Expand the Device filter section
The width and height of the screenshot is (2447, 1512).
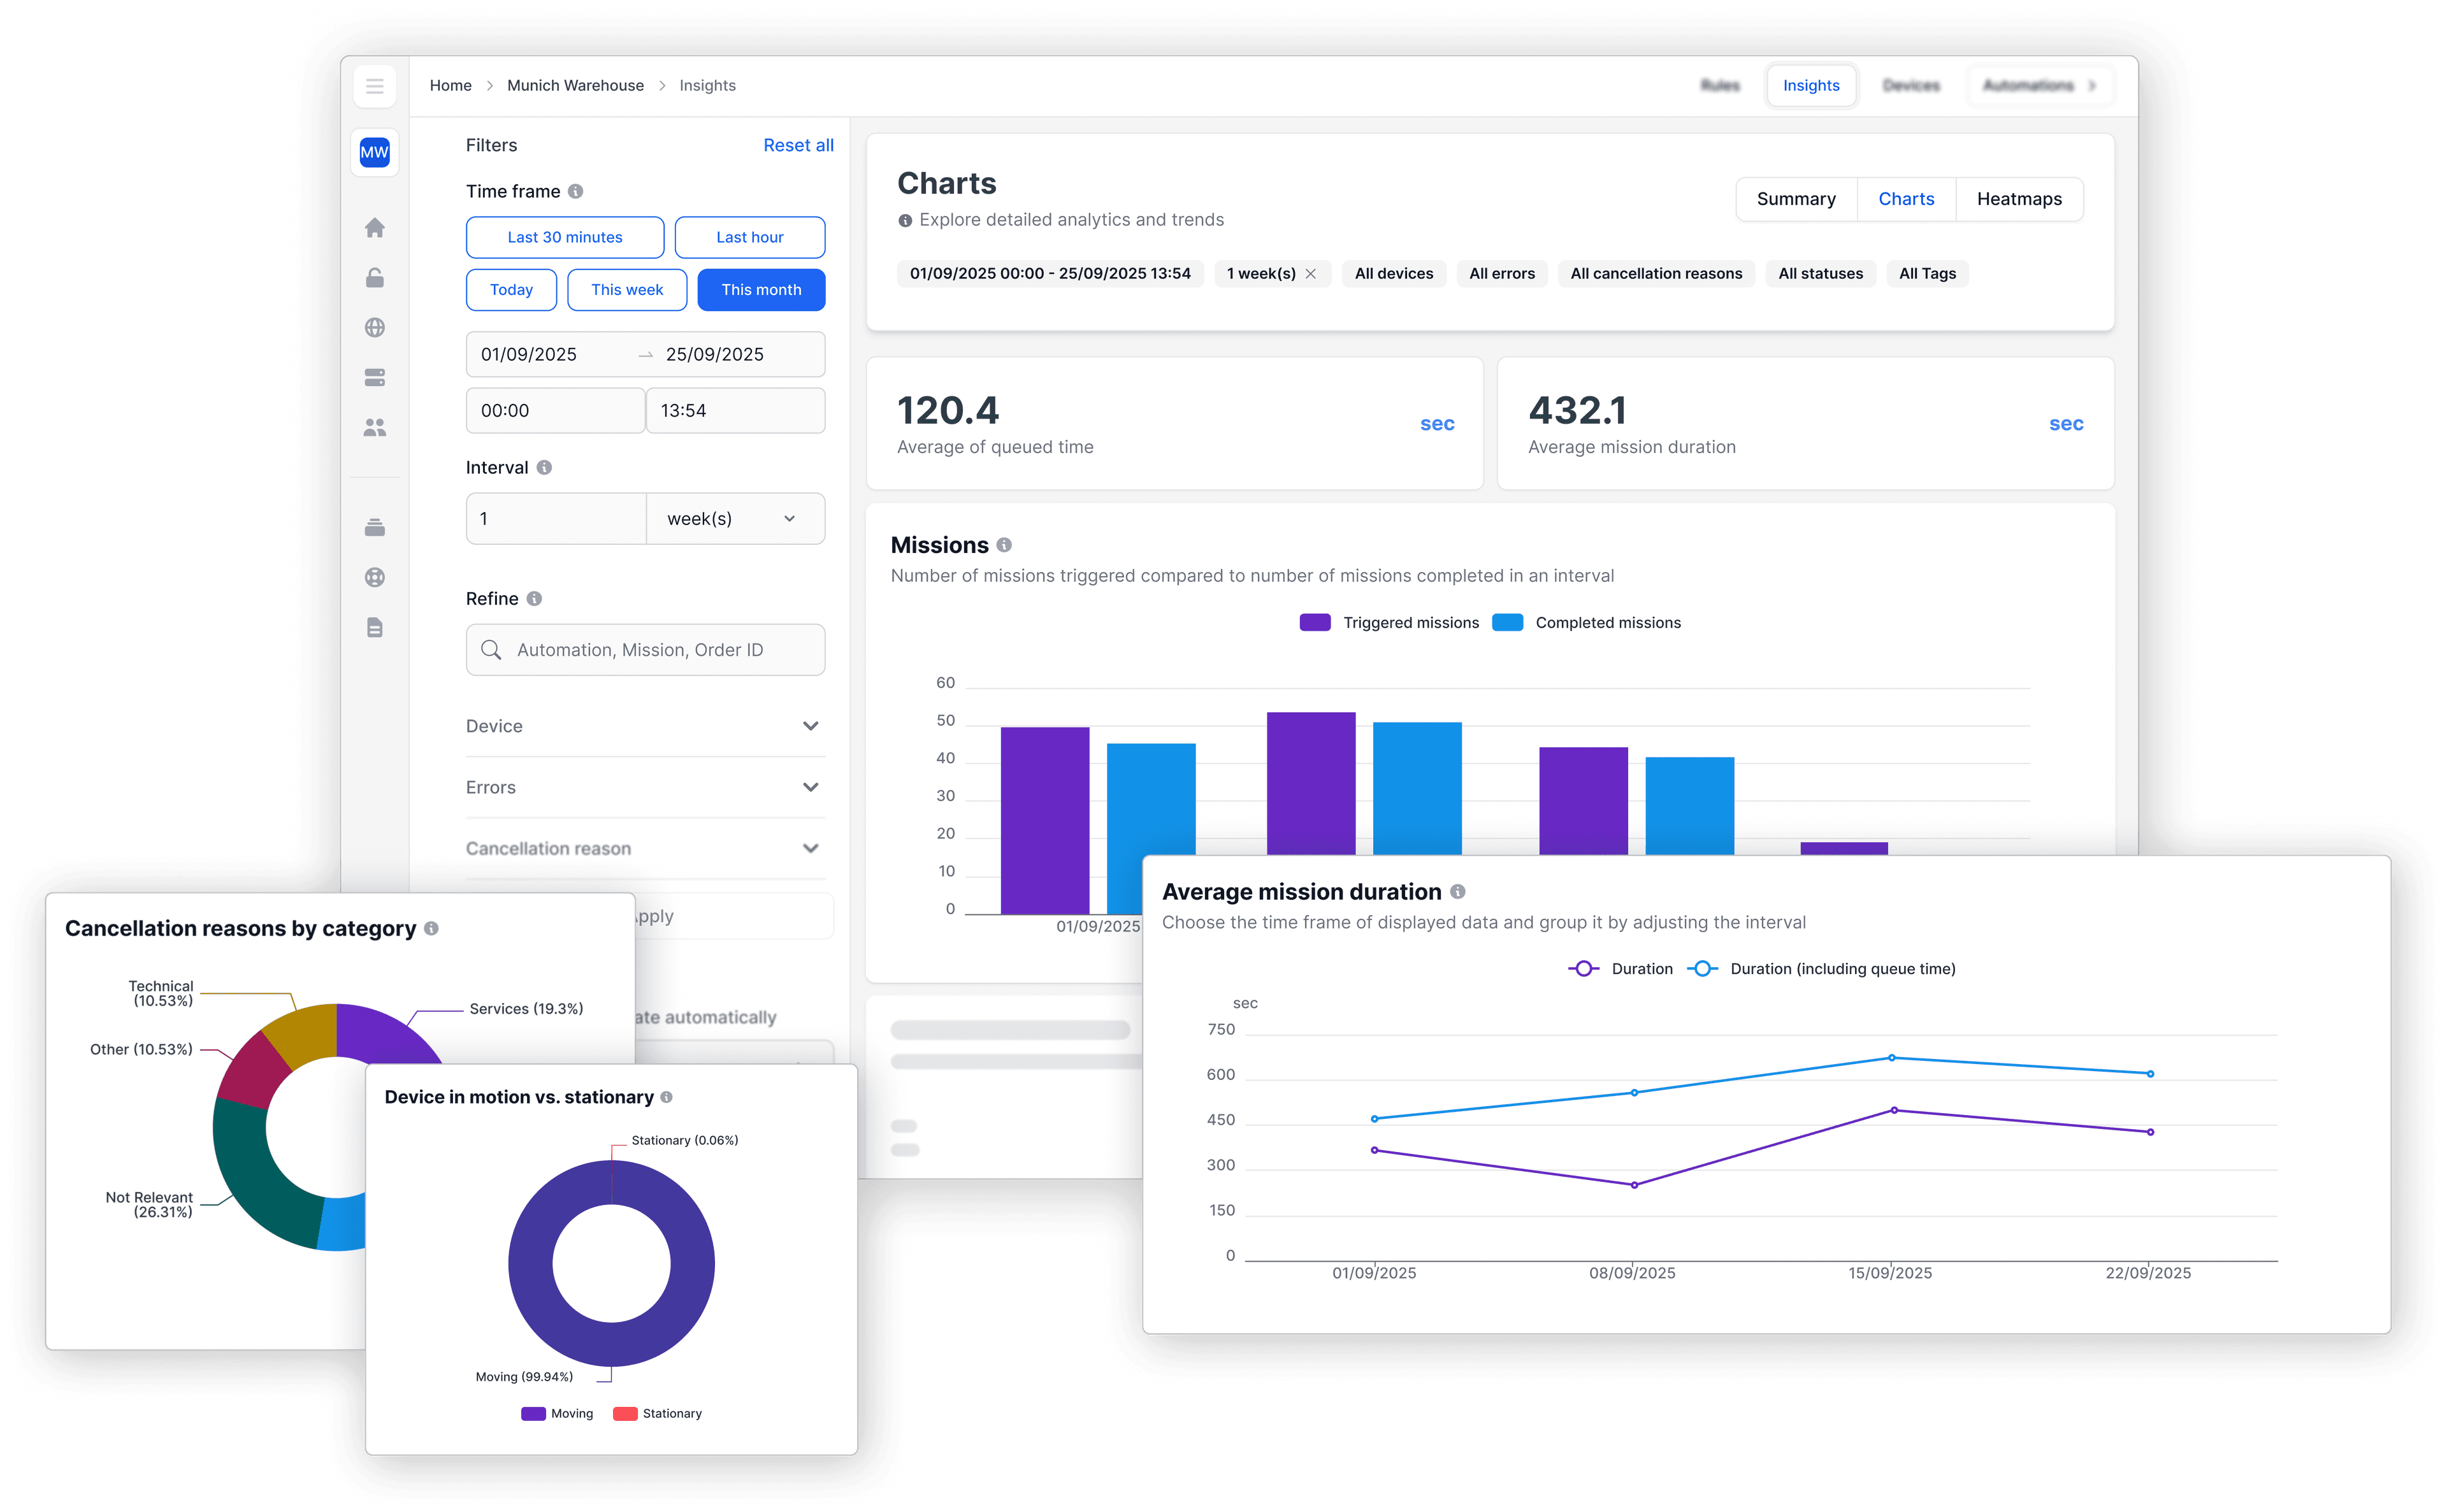[645, 726]
